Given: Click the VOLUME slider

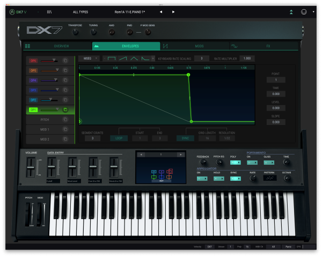Looking at the screenshot, I should point(31,167).
